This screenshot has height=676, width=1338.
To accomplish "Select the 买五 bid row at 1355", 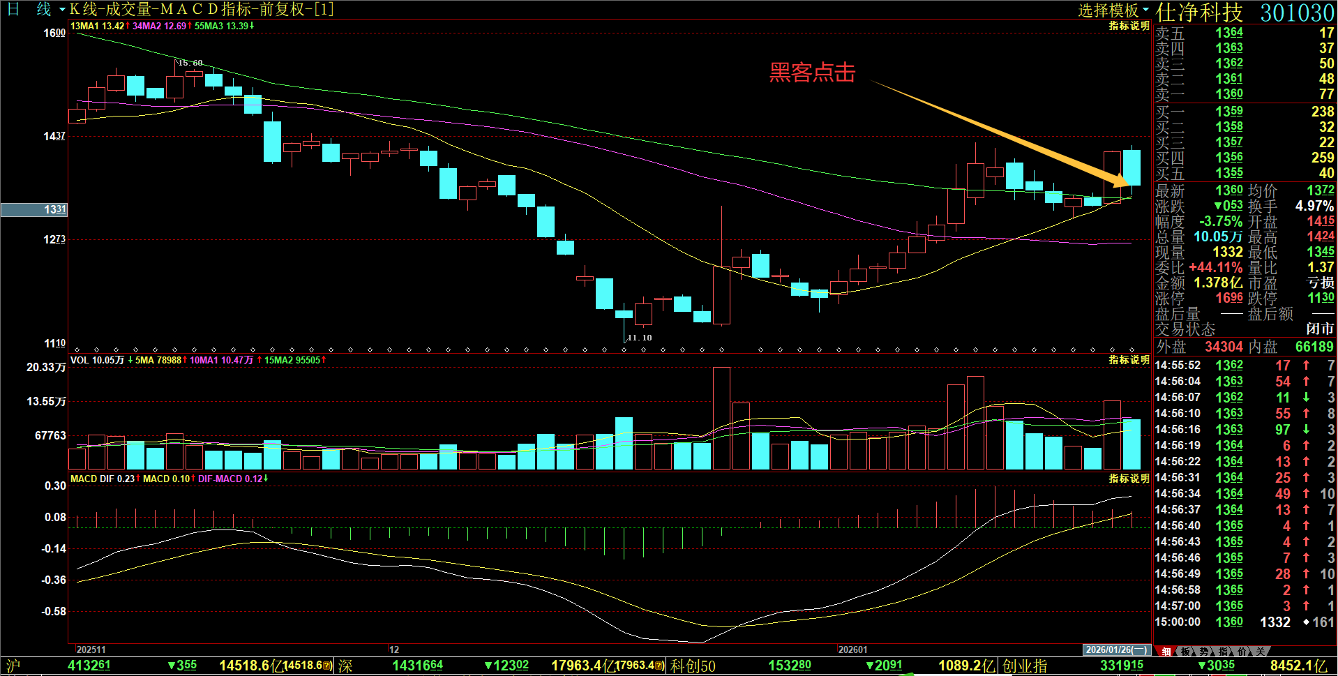I will [x=1245, y=173].
